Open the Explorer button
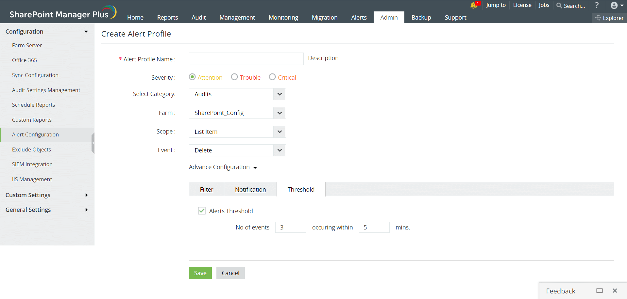 click(x=609, y=18)
